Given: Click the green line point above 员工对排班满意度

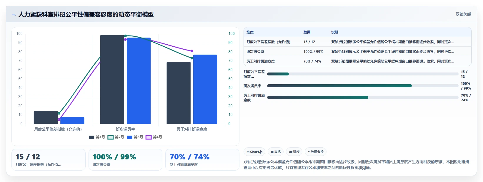Looking at the screenshot, I should [x=192, y=58].
